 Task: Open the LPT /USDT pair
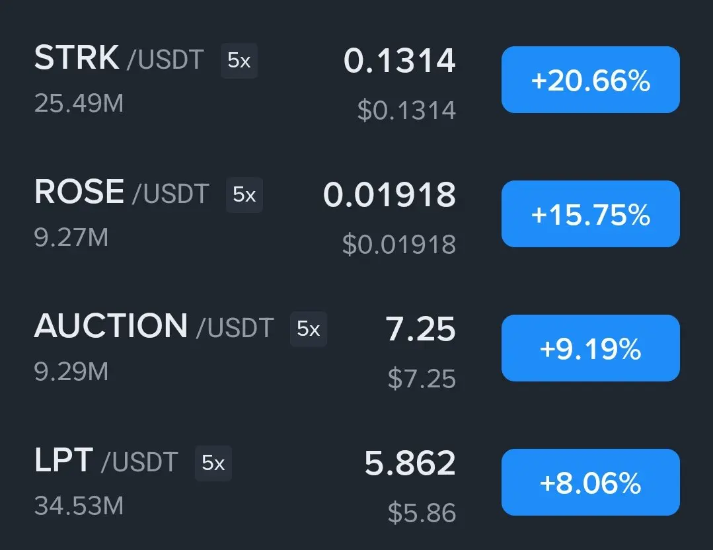[106, 460]
